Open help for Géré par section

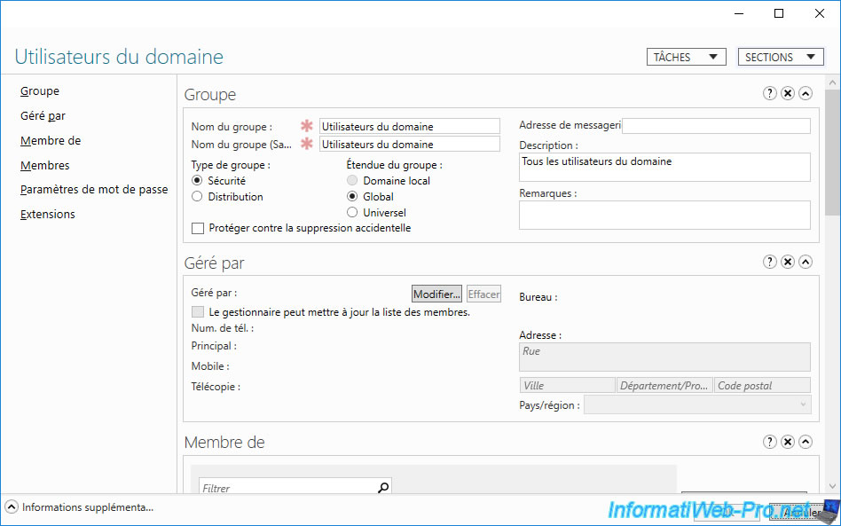pyautogui.click(x=769, y=262)
